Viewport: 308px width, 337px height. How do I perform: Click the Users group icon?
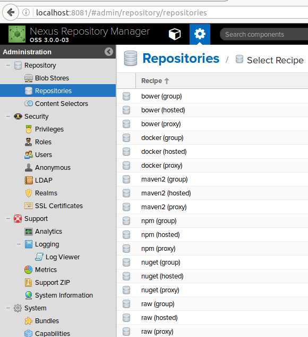pos(29,155)
